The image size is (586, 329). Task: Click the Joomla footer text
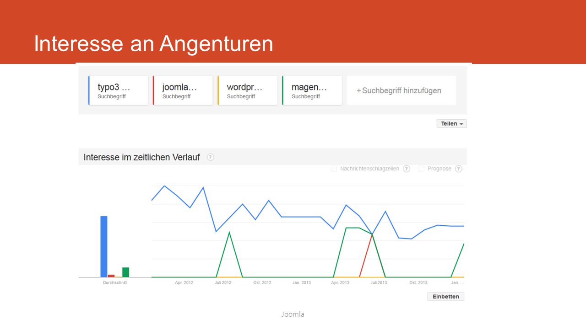(293, 314)
